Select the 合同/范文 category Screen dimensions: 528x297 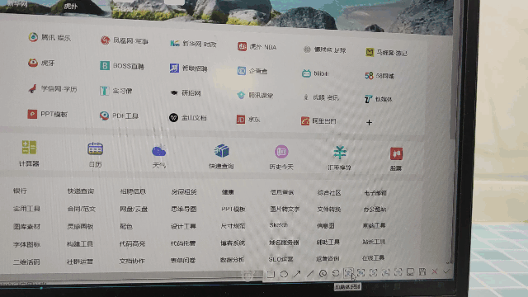point(81,209)
